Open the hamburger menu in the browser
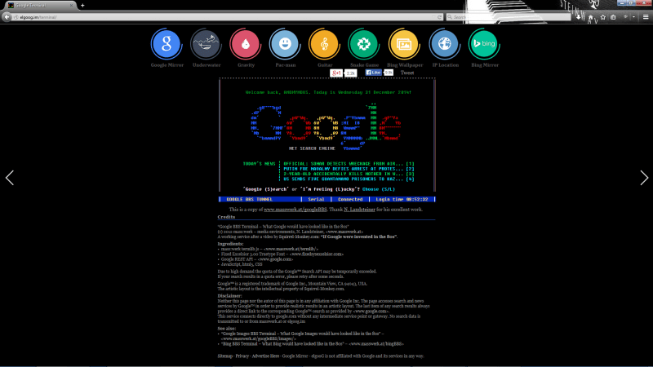The image size is (653, 367). (x=646, y=17)
